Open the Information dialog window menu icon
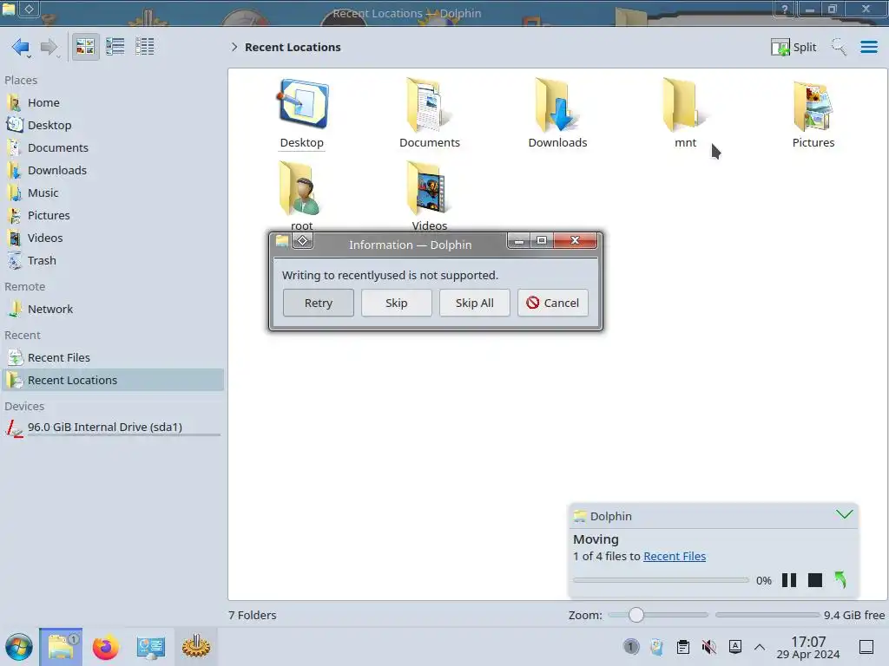Image resolution: width=889 pixels, height=666 pixels. (282, 241)
